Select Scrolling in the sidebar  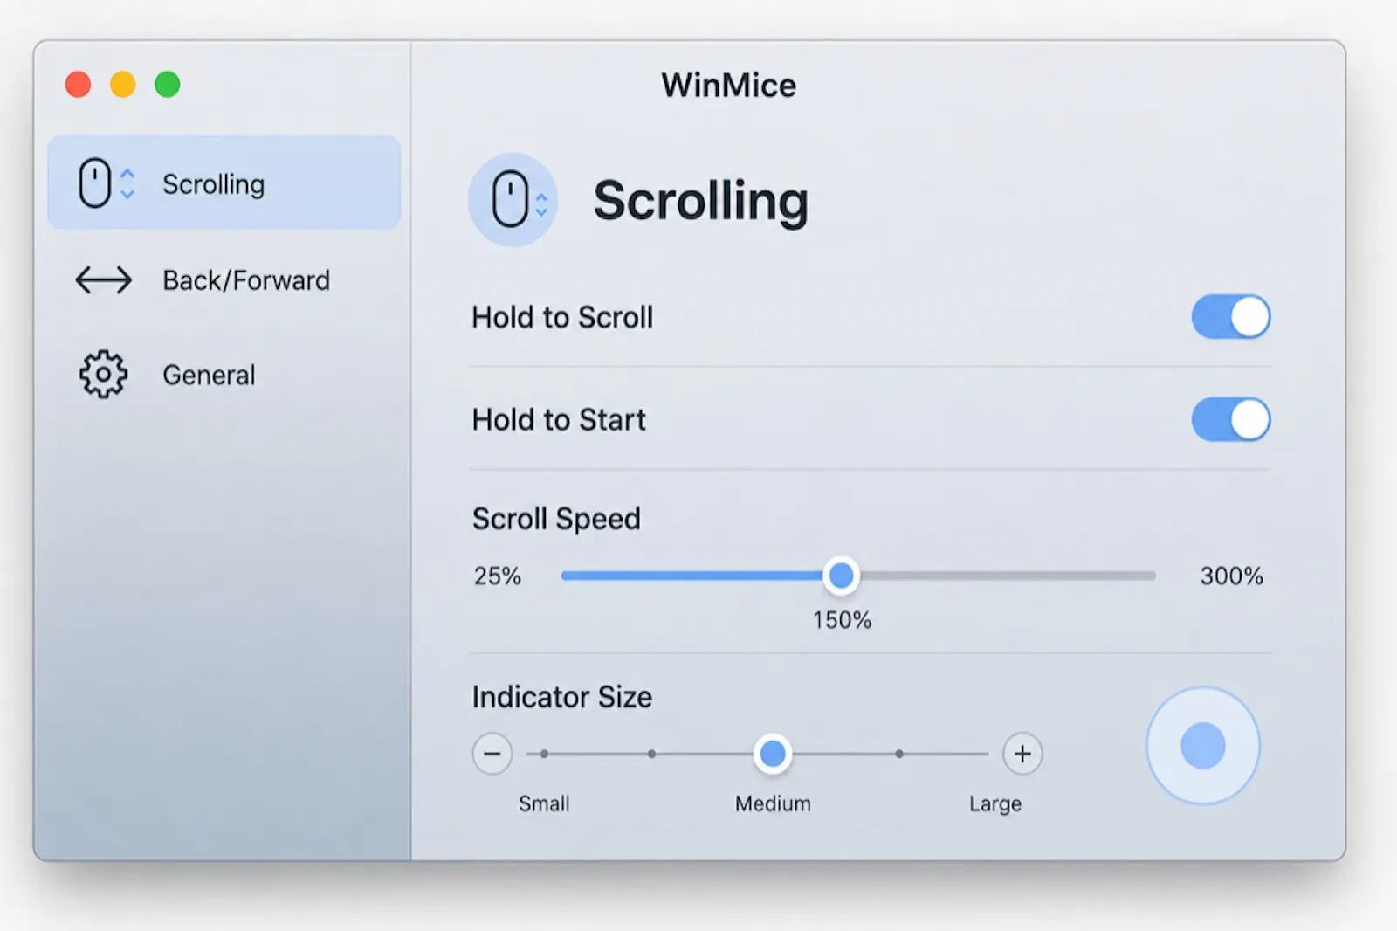(224, 183)
